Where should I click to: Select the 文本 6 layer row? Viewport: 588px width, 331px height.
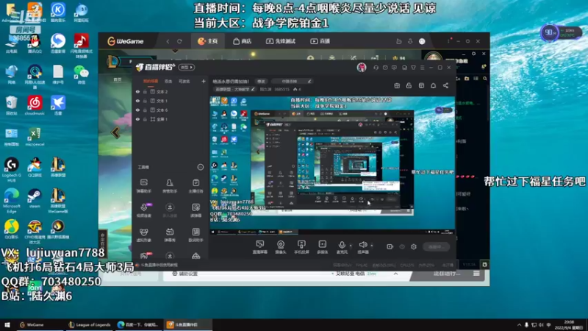(171, 110)
